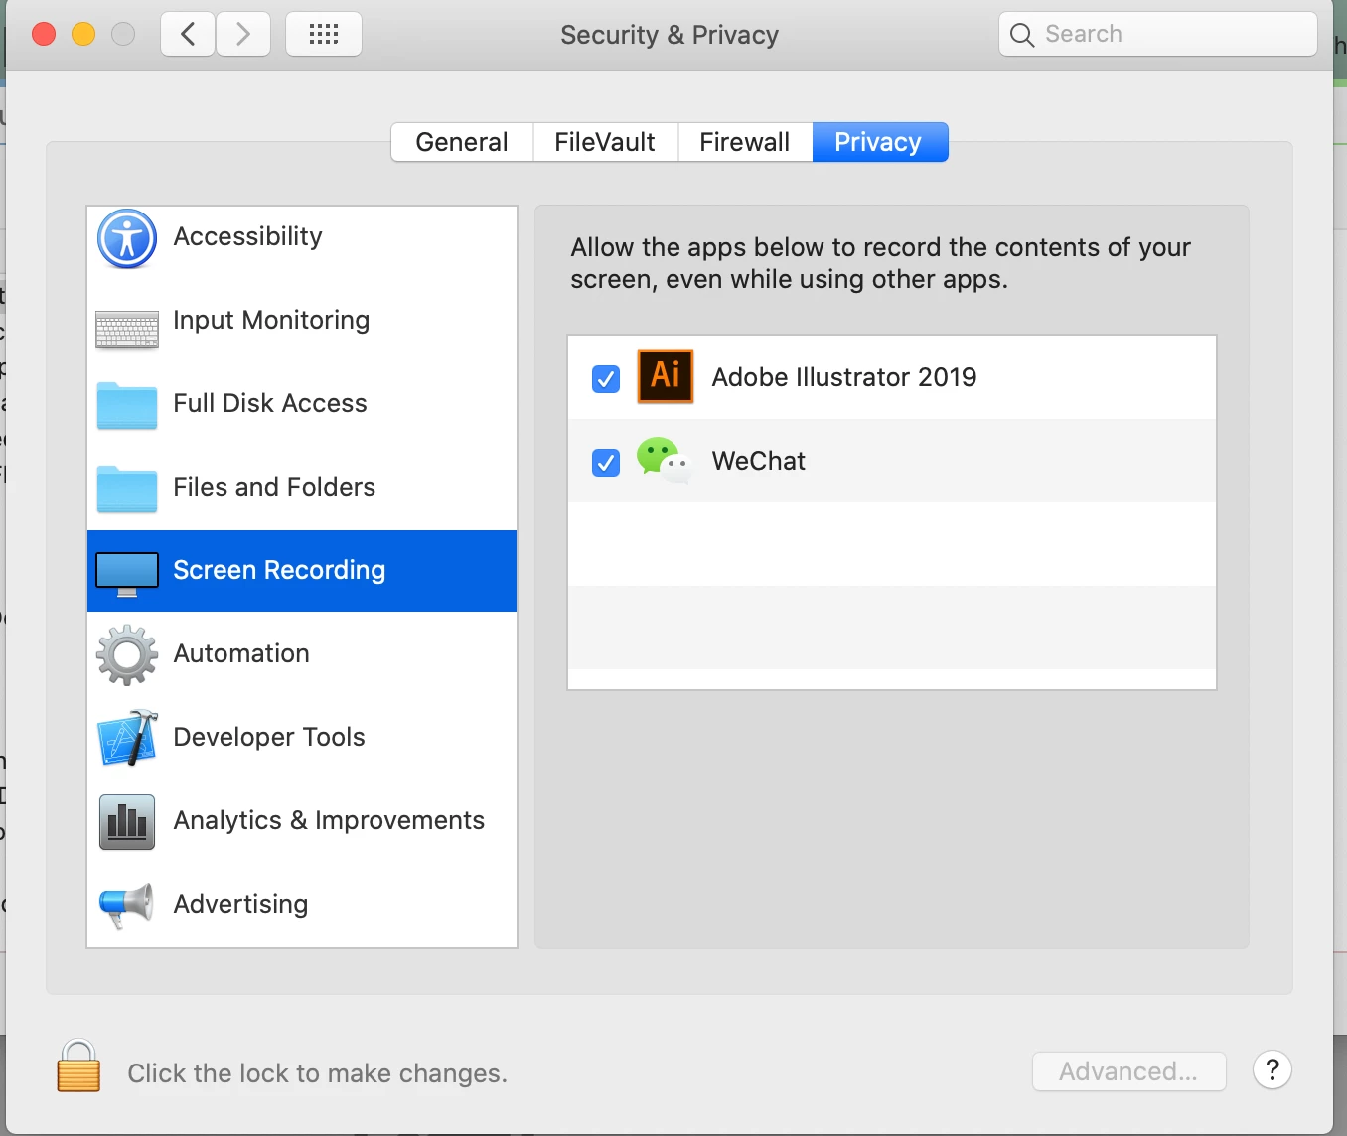Select Accessibility label in privacy list

247,236
